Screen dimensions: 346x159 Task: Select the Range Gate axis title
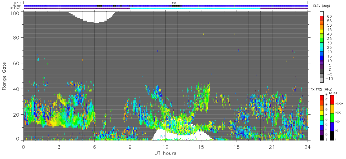pyautogui.click(x=4, y=76)
